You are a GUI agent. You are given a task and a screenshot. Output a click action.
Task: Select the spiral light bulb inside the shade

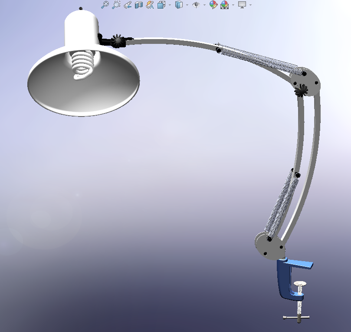pos(82,66)
